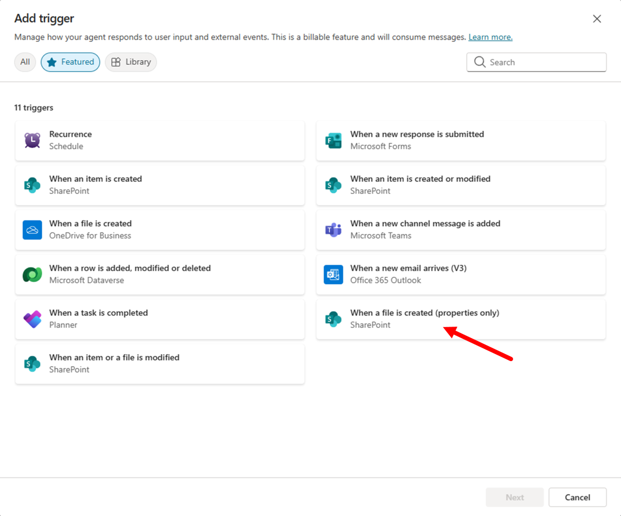Pick 'When a row is added, modified or deleted'
The image size is (621, 516).
point(130,268)
